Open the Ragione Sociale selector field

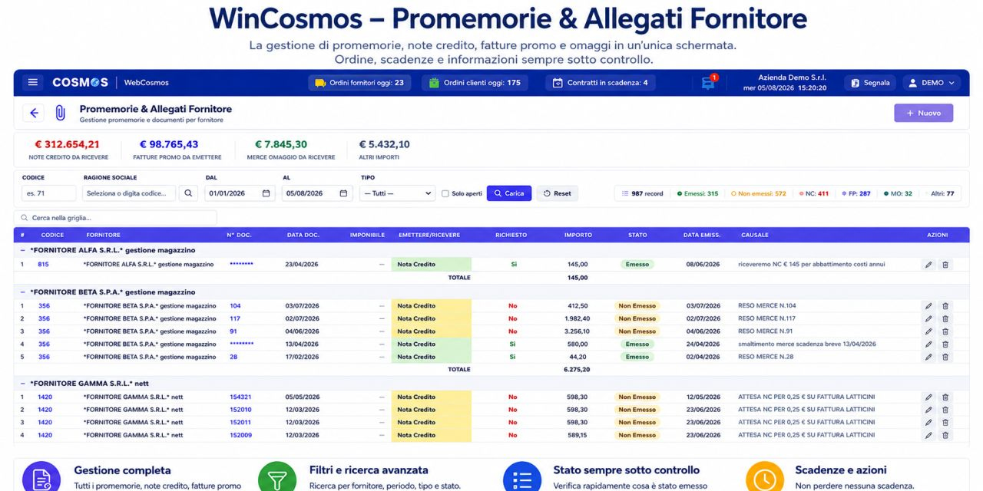pyautogui.click(x=129, y=193)
